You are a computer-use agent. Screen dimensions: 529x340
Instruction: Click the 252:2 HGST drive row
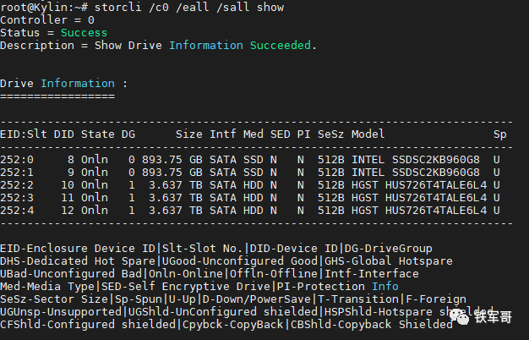368,184
